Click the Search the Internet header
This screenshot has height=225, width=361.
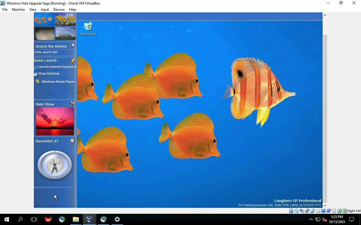click(x=51, y=46)
